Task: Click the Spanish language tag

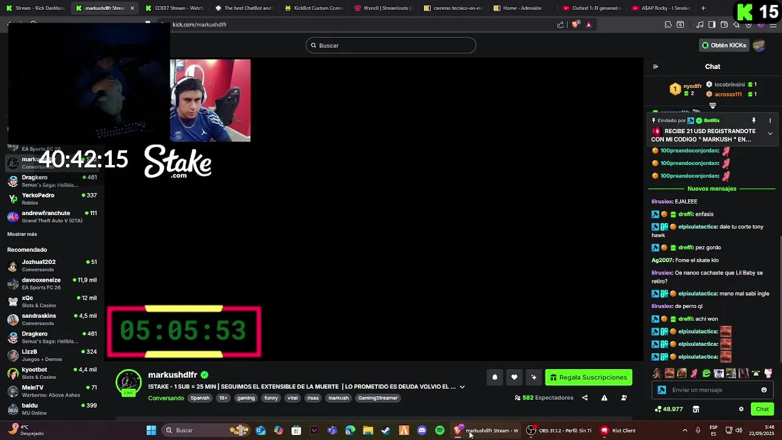Action: coord(200,398)
